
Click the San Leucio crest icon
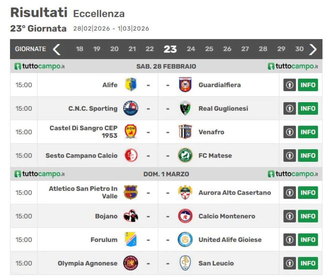(185, 263)
